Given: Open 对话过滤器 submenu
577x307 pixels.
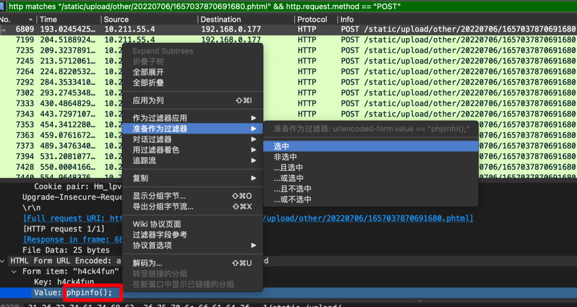Looking at the screenshot, I should (x=193, y=139).
